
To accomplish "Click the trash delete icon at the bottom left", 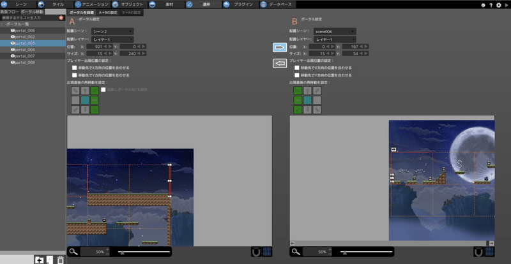I will [x=61, y=260].
